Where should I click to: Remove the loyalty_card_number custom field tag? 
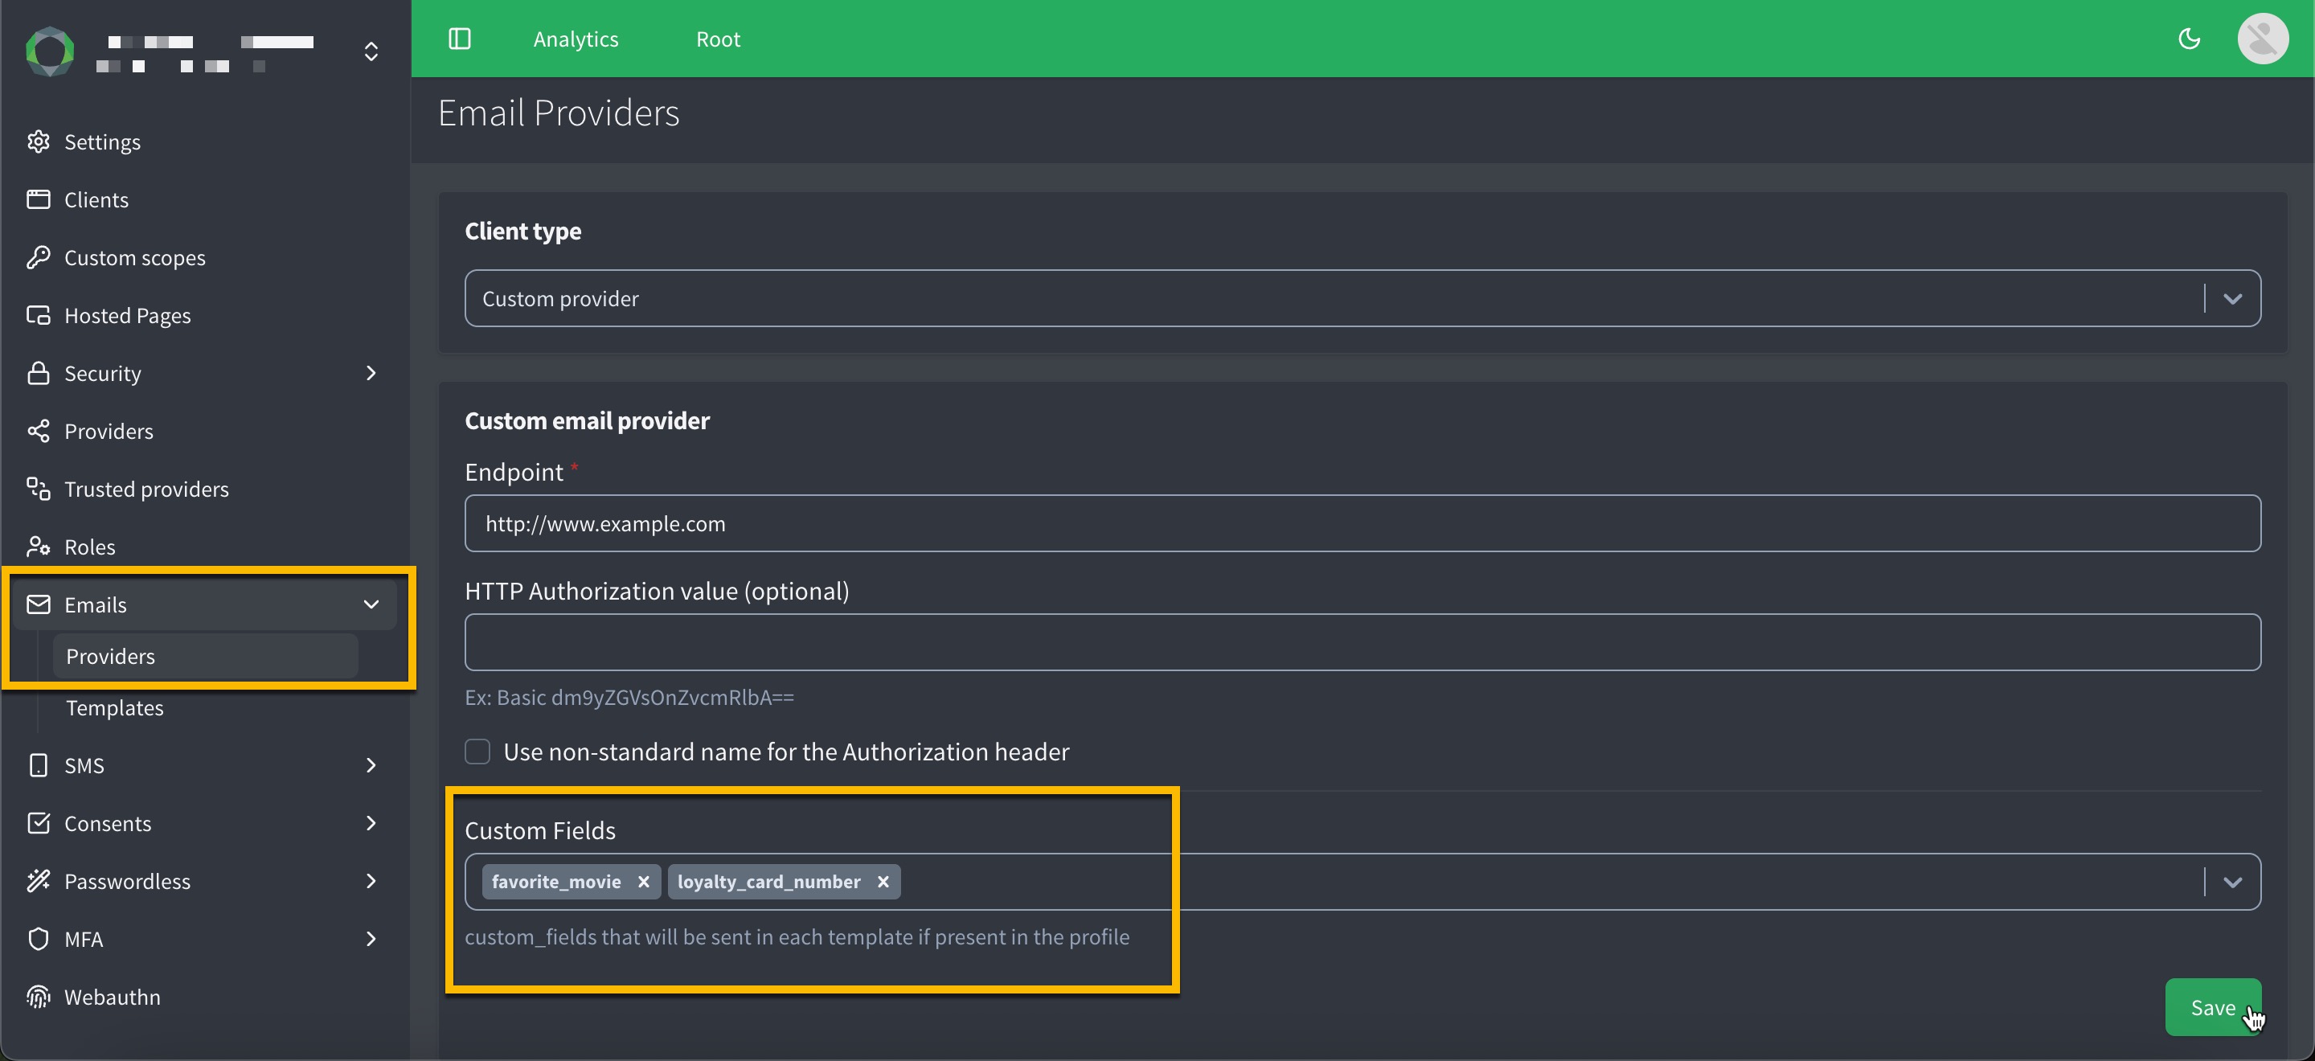point(883,881)
